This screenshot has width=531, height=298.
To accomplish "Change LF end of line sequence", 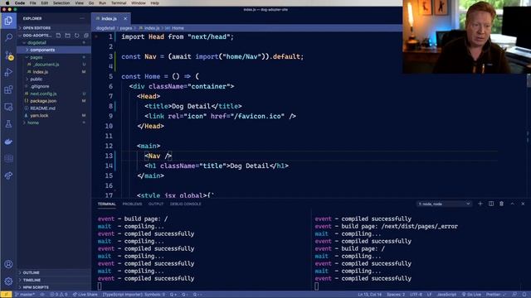I will click(429, 295).
